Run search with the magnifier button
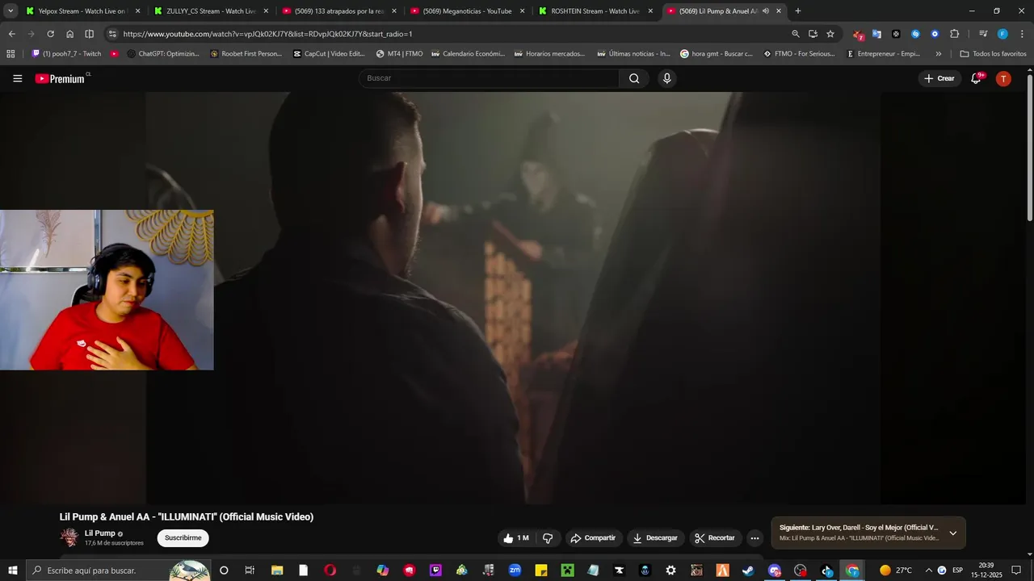Screen dimensions: 1034x581 pyautogui.click(x=634, y=78)
